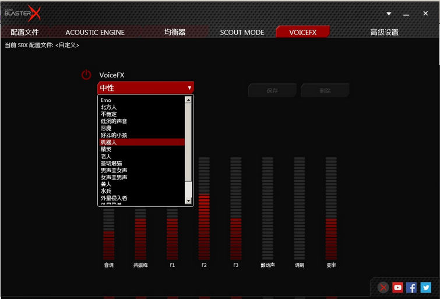Choose Emo voice preset
440x299 pixels.
coord(142,100)
